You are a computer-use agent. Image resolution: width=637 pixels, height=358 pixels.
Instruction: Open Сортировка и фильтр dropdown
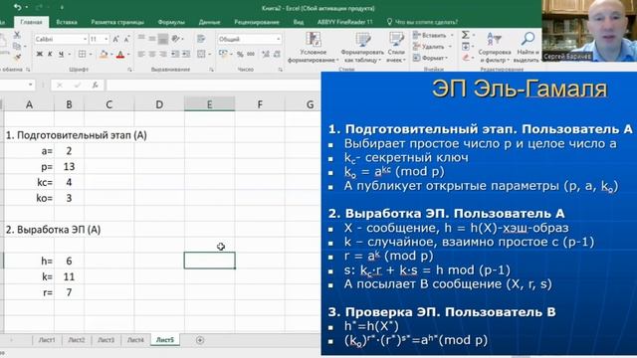tap(495, 48)
